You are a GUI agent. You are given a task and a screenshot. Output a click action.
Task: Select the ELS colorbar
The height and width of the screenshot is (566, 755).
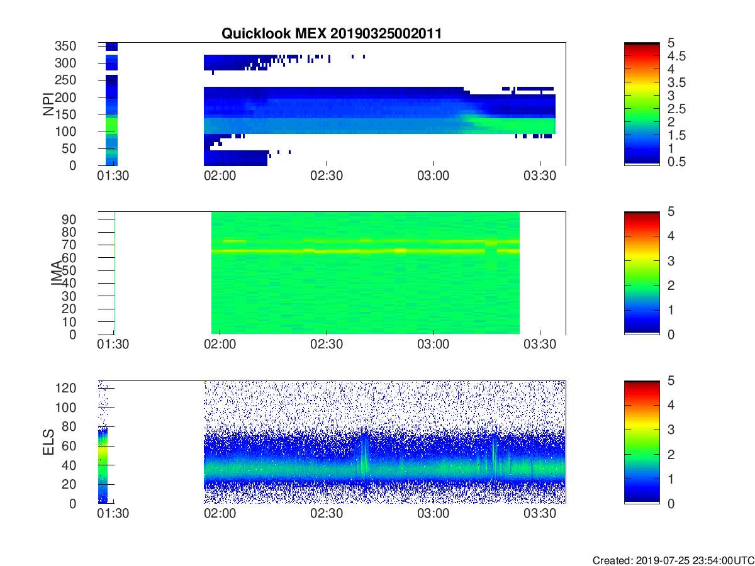tap(642, 442)
